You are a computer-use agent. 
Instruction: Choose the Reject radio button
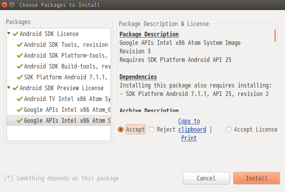[151, 129]
